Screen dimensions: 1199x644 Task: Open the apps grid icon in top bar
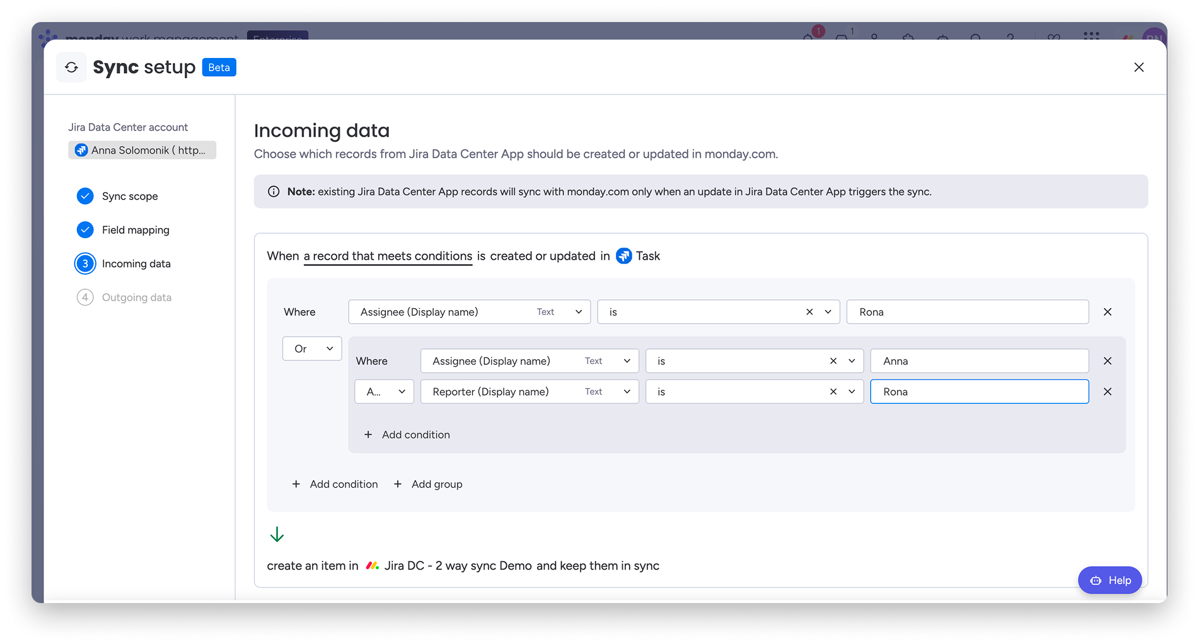click(x=1091, y=36)
